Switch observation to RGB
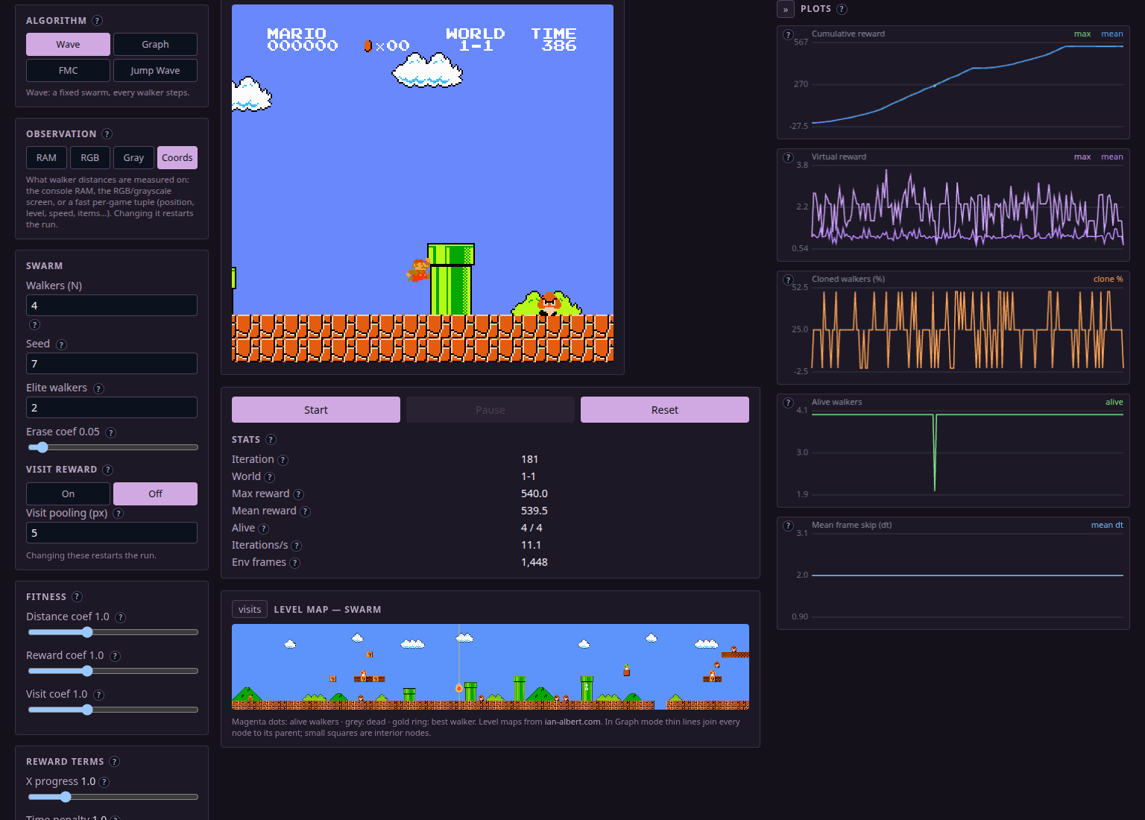This screenshot has width=1145, height=820. pos(89,158)
